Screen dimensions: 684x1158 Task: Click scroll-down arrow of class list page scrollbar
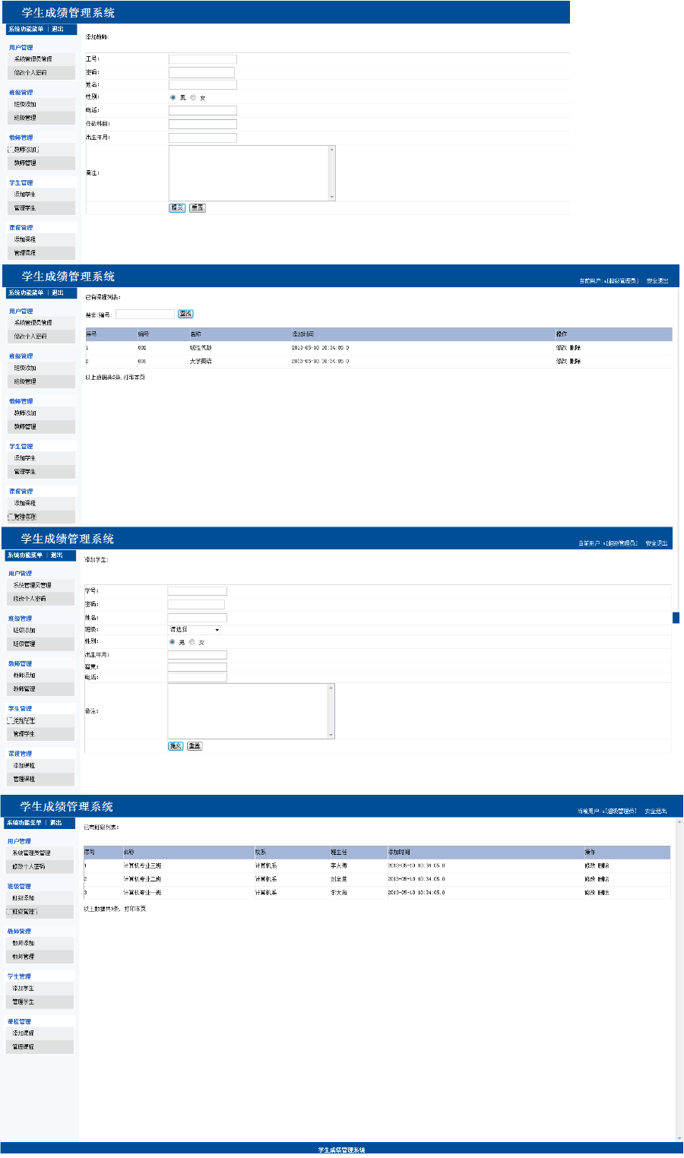[x=679, y=1138]
